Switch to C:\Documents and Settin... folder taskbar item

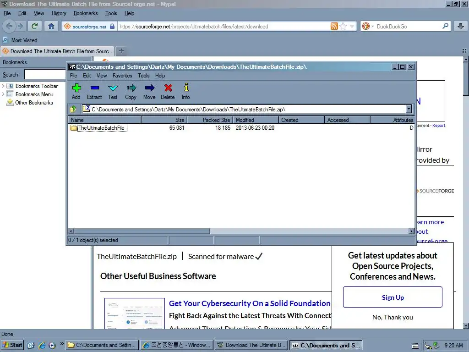[102, 345]
